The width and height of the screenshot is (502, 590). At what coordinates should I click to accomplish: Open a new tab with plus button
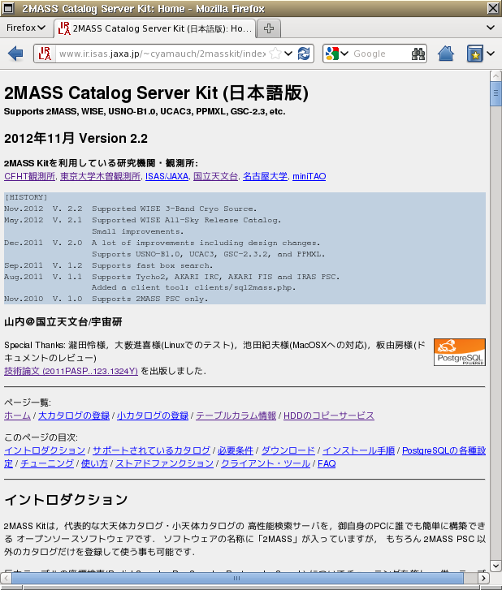coord(269,28)
